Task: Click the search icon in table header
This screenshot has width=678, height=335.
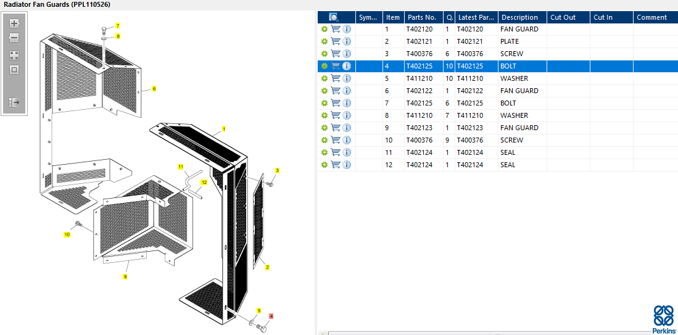Action: [x=333, y=17]
